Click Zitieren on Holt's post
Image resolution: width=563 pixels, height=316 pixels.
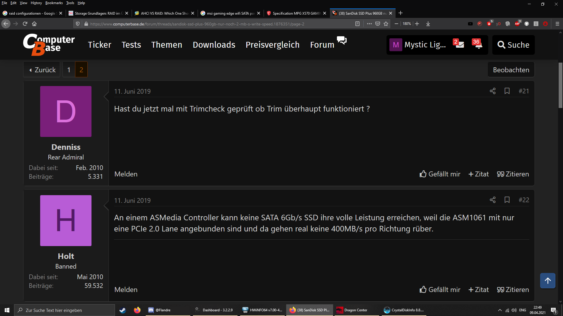513,290
